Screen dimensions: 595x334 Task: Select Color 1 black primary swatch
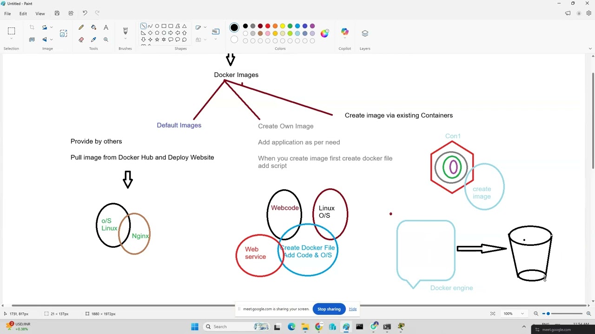tap(234, 28)
